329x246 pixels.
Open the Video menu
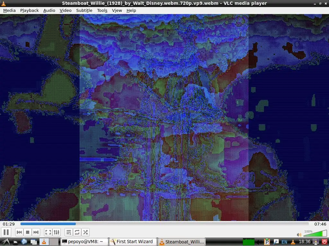tap(66, 11)
